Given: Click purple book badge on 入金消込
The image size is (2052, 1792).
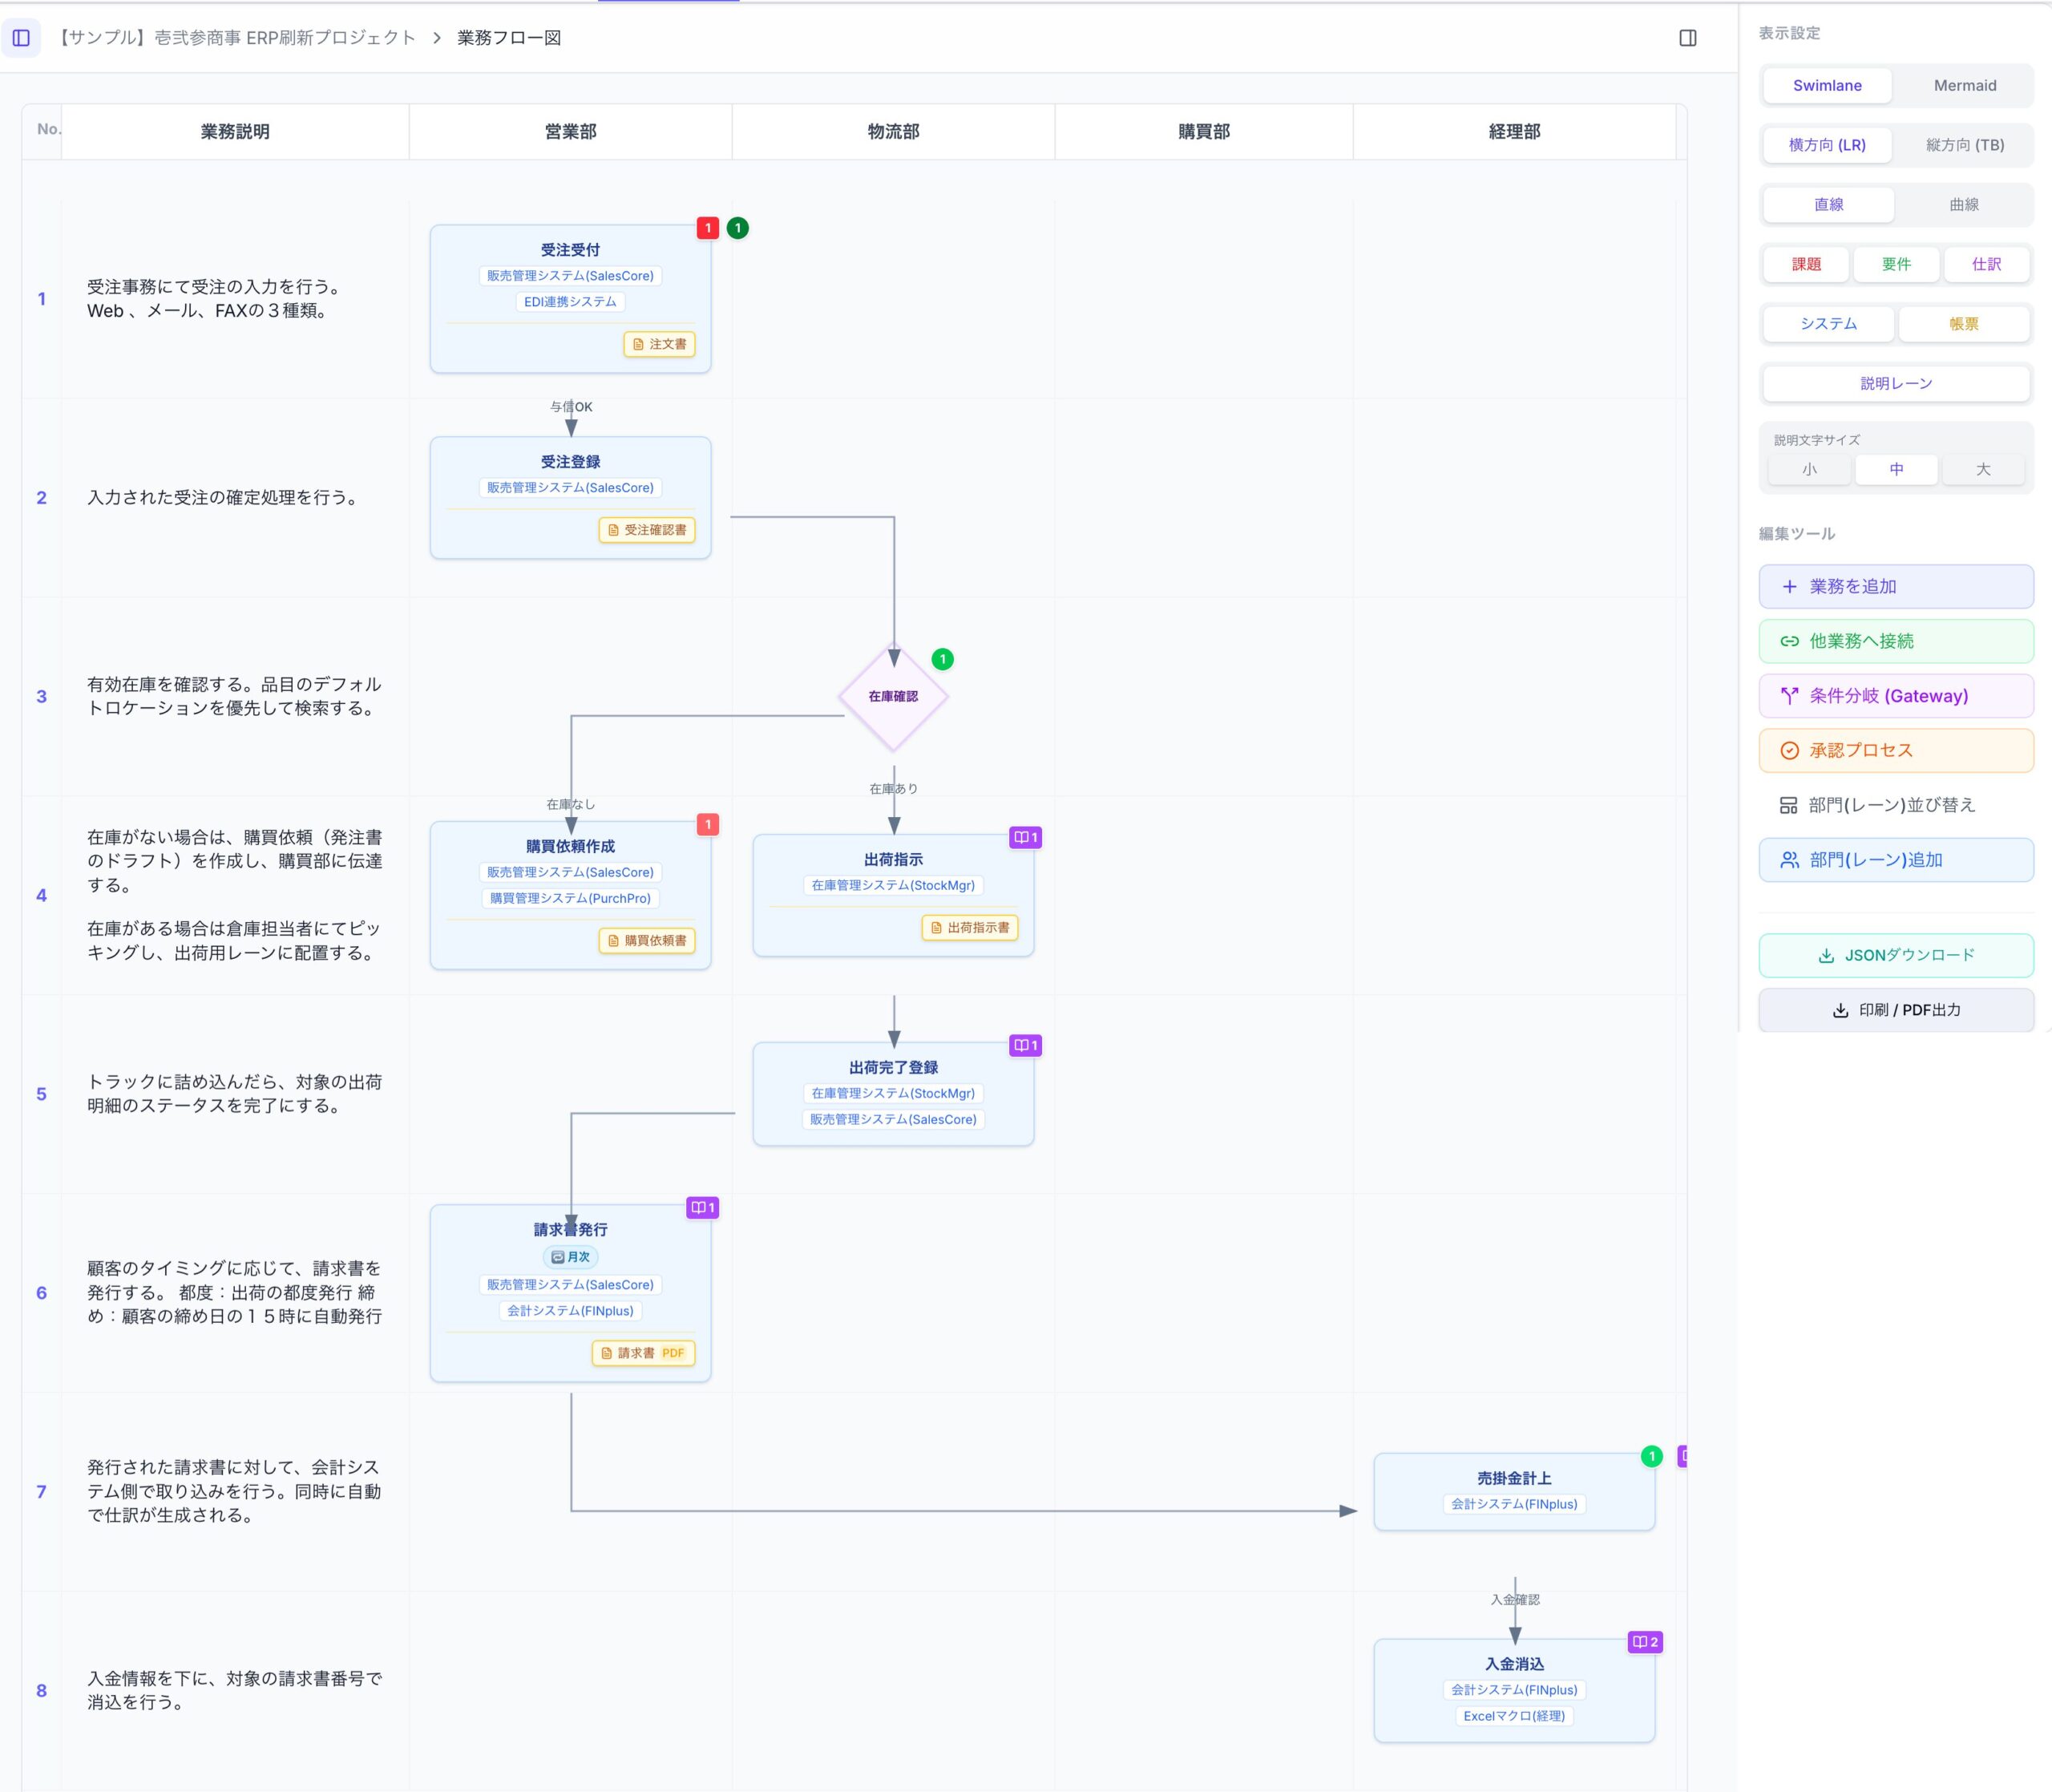Looking at the screenshot, I should (x=1644, y=1641).
